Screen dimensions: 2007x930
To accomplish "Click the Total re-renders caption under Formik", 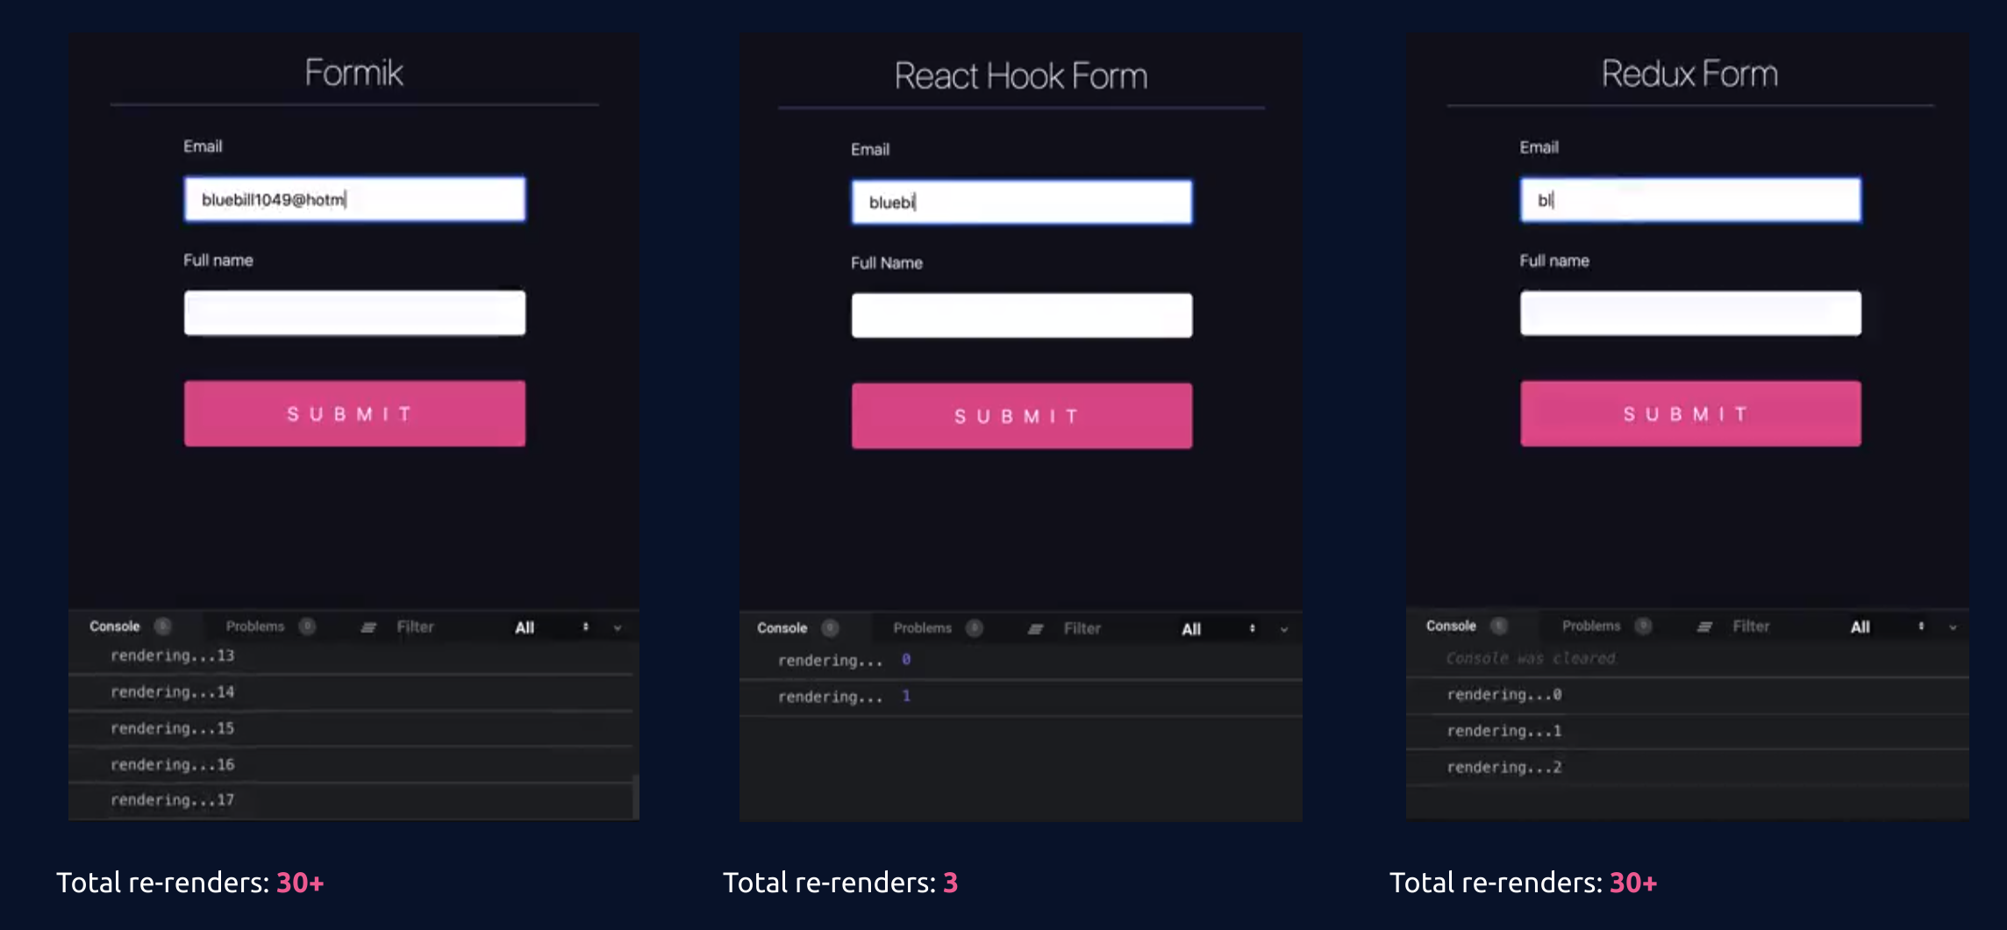I will click(190, 883).
